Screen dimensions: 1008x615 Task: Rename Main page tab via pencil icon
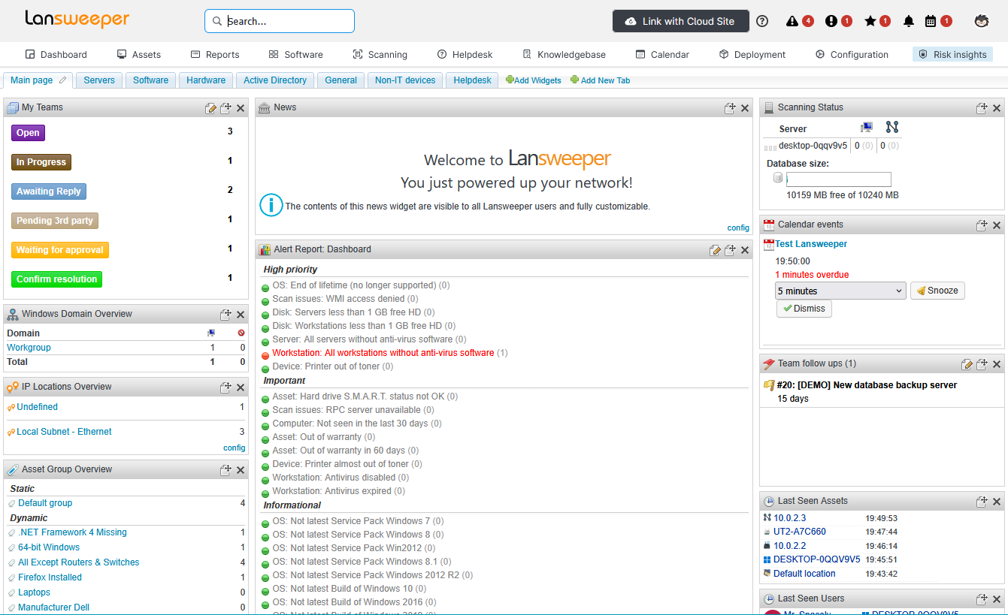[63, 80]
